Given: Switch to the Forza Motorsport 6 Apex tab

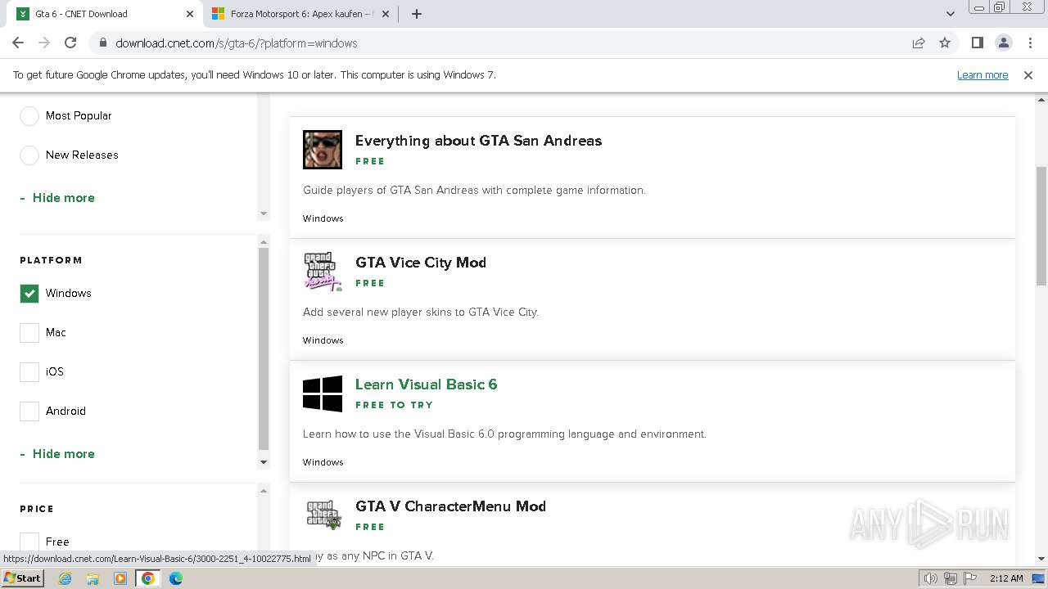Looking at the screenshot, I should 301,14.
